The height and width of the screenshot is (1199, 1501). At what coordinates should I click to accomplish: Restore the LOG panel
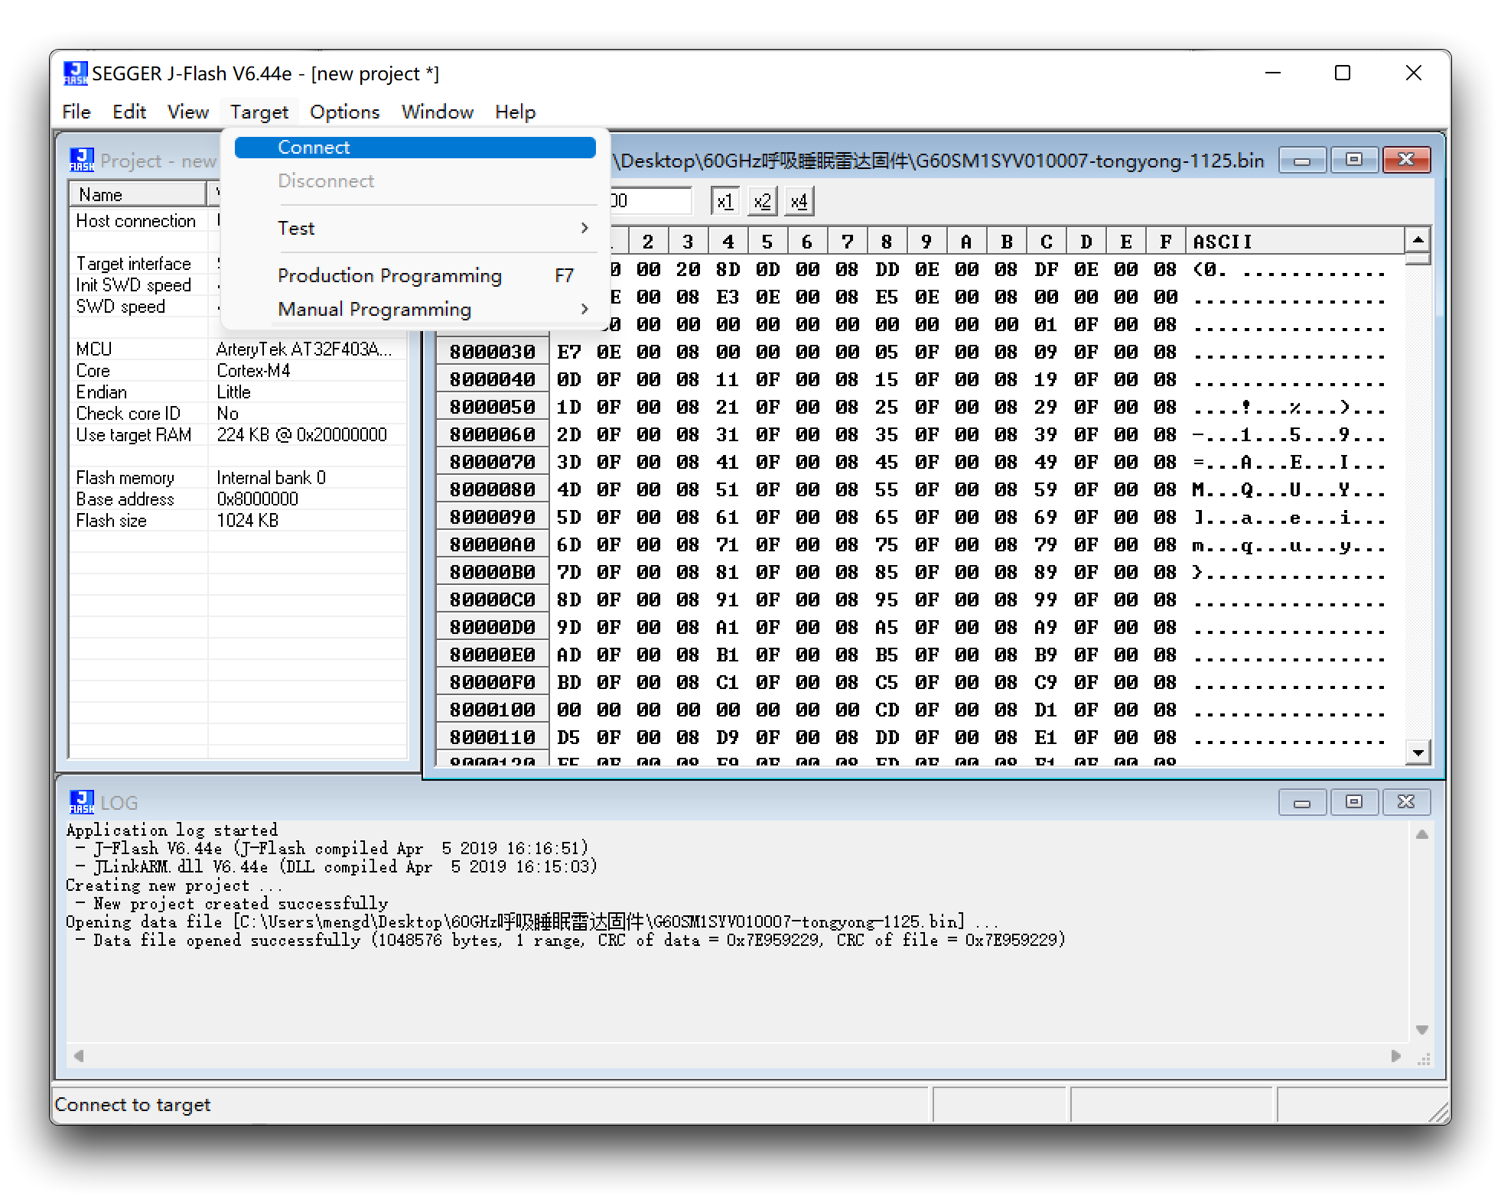[x=1354, y=802]
